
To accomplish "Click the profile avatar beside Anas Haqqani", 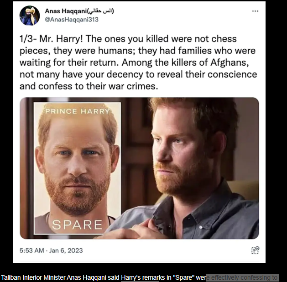I will (x=29, y=16).
